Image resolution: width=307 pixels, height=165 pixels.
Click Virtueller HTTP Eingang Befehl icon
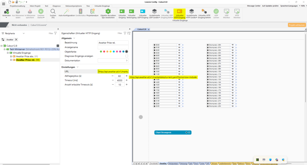(x=204, y=11)
